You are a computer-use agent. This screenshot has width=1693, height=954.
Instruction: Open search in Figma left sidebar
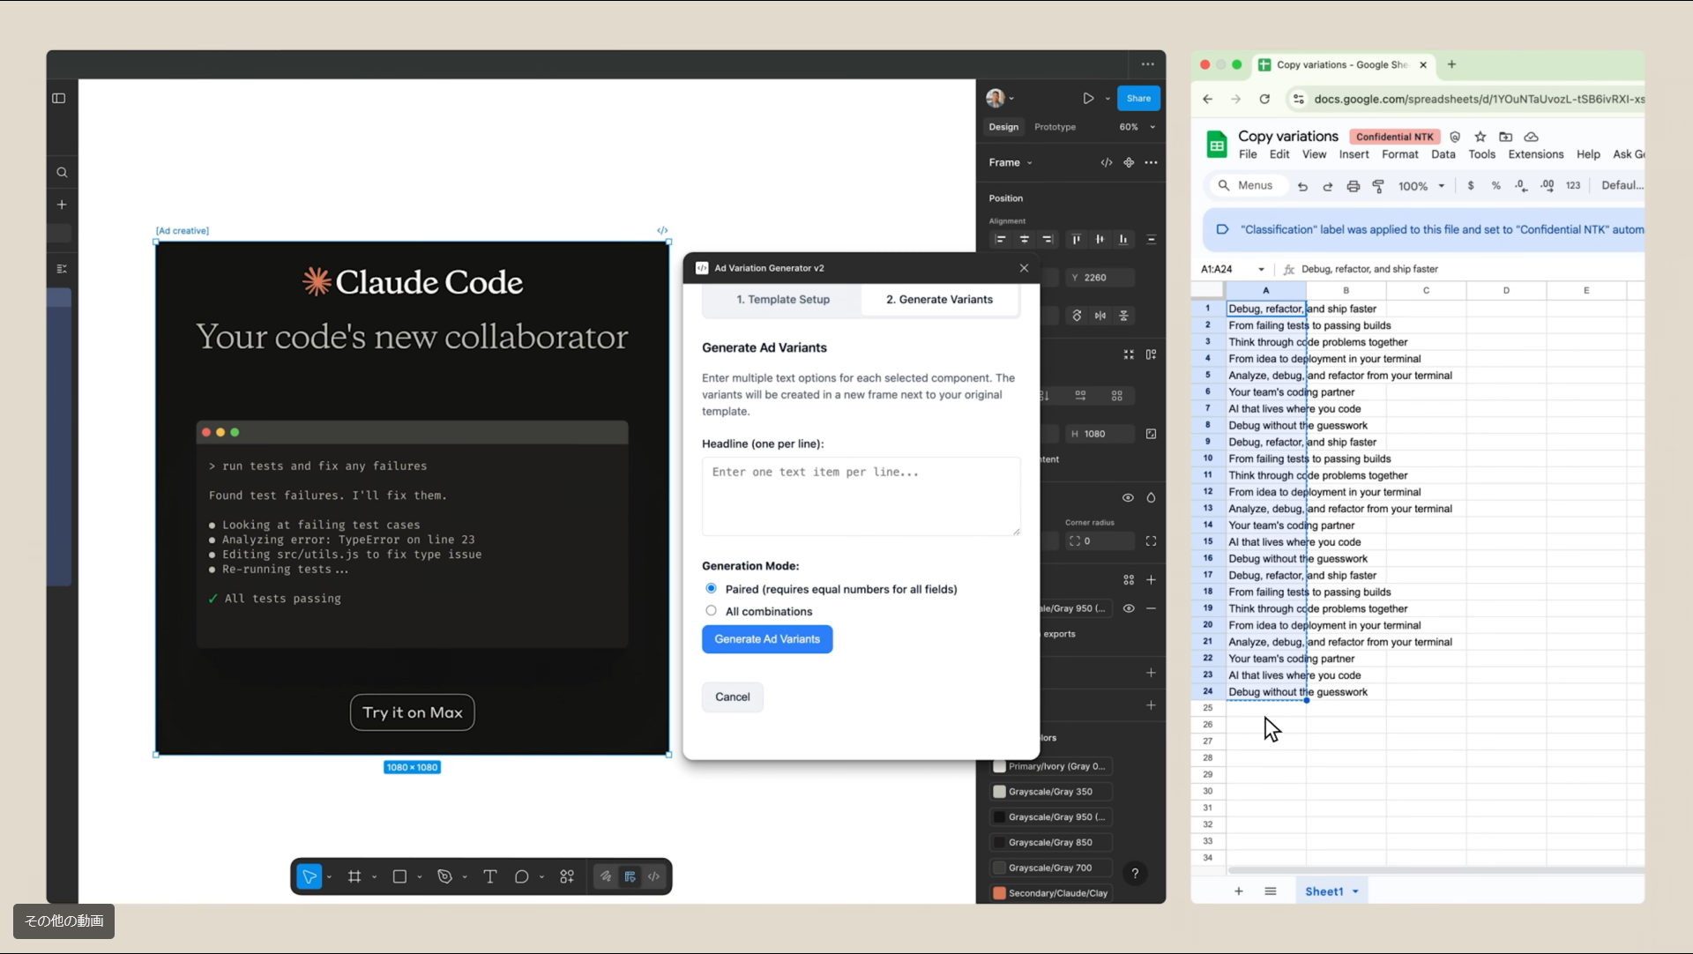[62, 173]
